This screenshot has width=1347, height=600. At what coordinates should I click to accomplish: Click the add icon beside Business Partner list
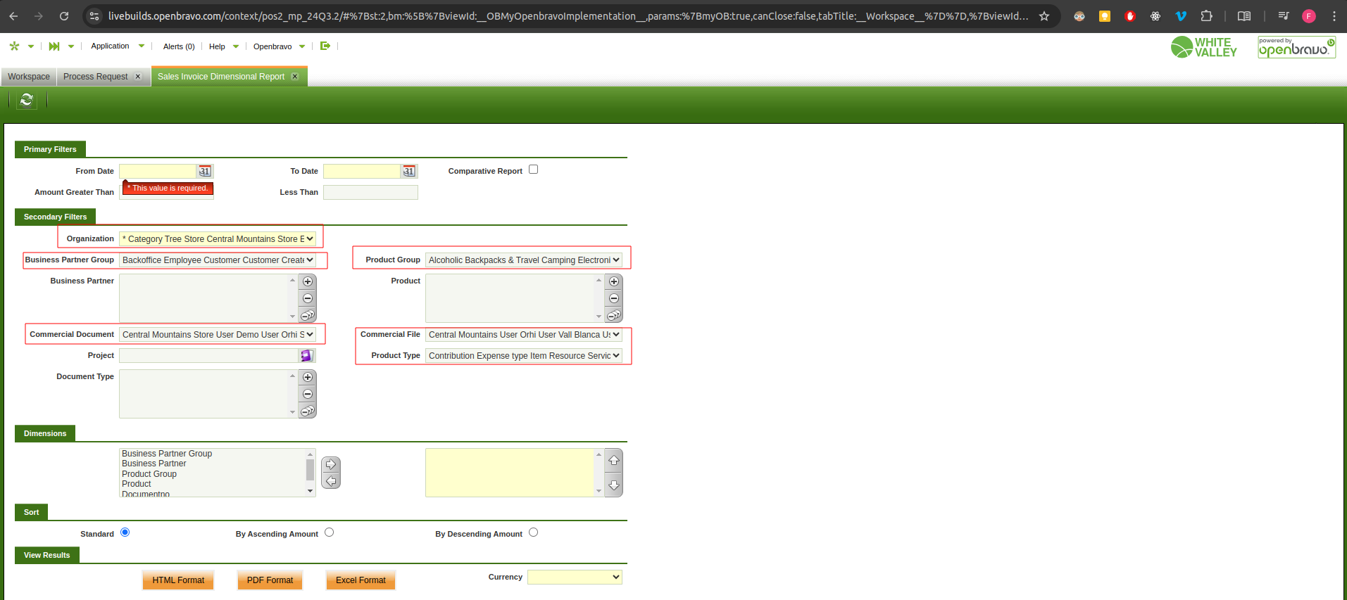(308, 281)
